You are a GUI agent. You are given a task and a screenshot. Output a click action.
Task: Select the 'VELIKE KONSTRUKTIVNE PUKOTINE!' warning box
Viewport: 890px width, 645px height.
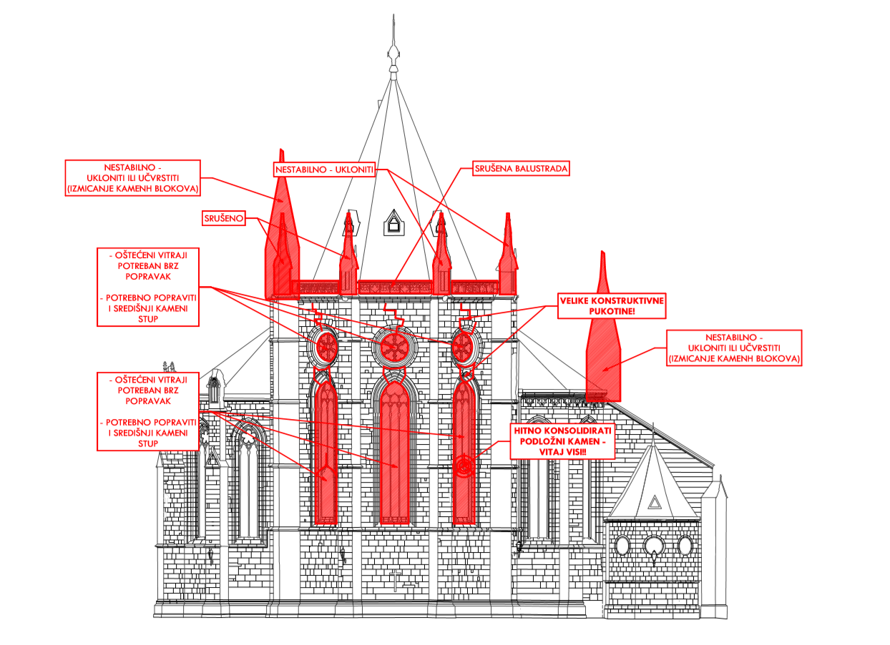(612, 307)
